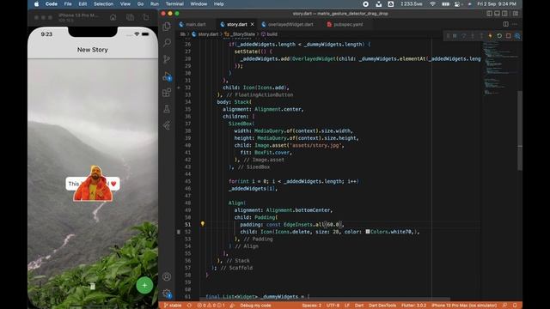Click the Wi-Fi icon in menu bar
Screen dimensions: 550x309
point(433,3)
